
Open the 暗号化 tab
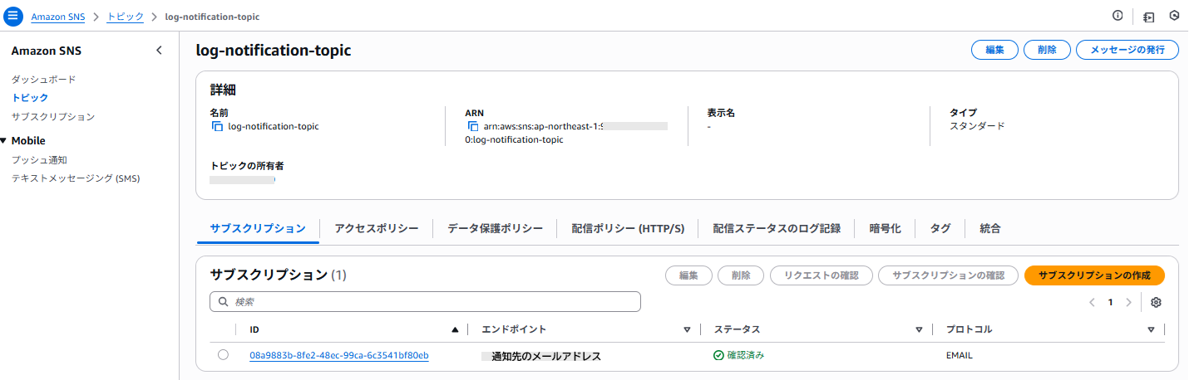885,228
